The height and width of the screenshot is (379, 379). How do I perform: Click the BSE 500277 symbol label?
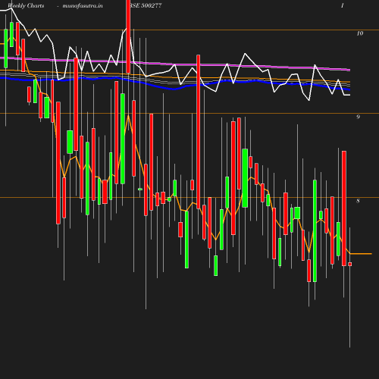(146, 5)
